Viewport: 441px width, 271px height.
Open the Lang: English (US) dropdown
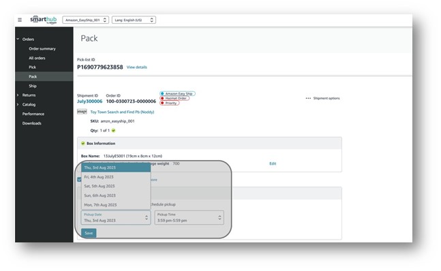(x=134, y=20)
